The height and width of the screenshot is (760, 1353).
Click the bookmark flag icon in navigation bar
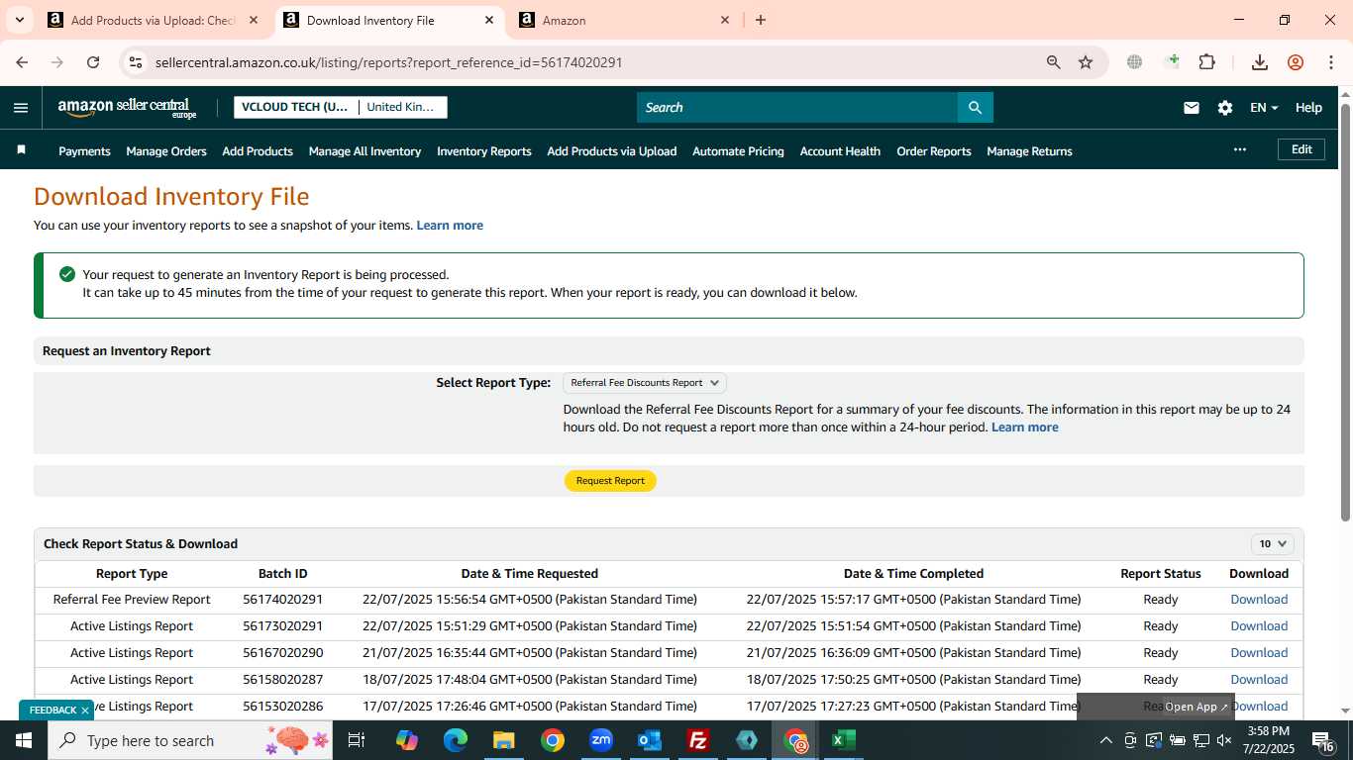(x=21, y=150)
